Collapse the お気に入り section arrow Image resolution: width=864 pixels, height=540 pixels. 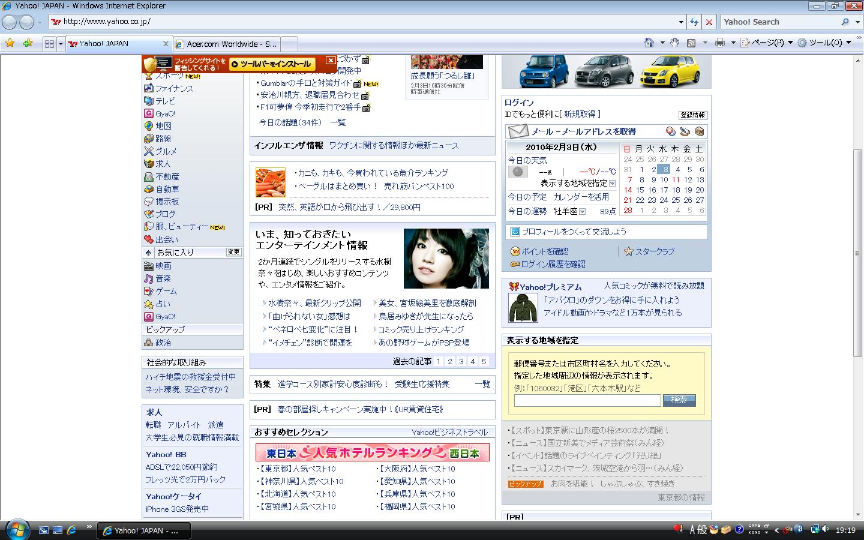coord(149,253)
